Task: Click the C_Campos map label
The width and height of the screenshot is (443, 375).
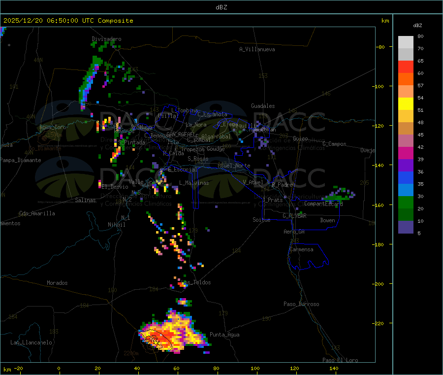Action: (x=335, y=144)
